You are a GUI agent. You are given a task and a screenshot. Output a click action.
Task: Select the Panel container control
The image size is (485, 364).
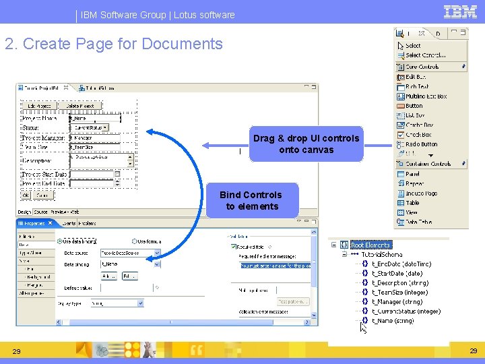click(408, 174)
